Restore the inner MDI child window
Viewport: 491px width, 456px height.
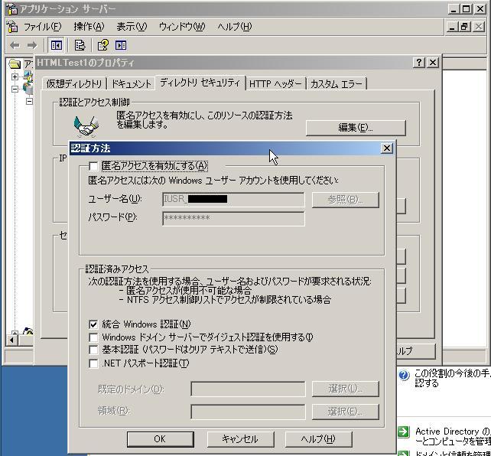[x=464, y=27]
